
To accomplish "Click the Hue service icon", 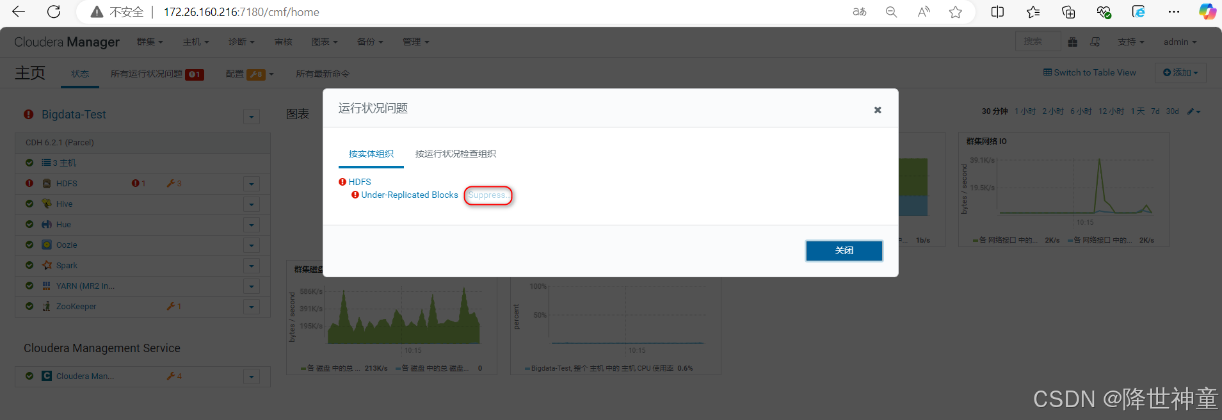I will coord(47,224).
